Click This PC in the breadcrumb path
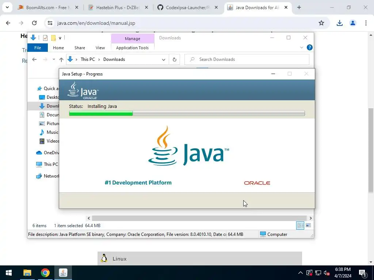374x280 pixels. coord(88,59)
